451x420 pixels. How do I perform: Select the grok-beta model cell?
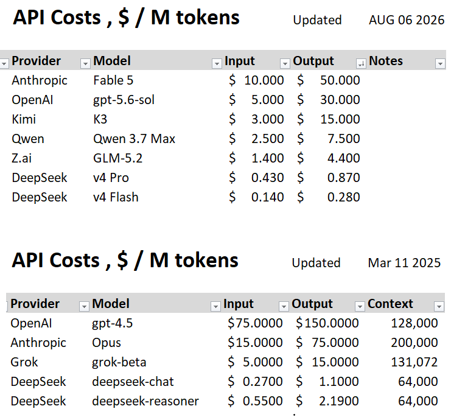[x=119, y=362]
